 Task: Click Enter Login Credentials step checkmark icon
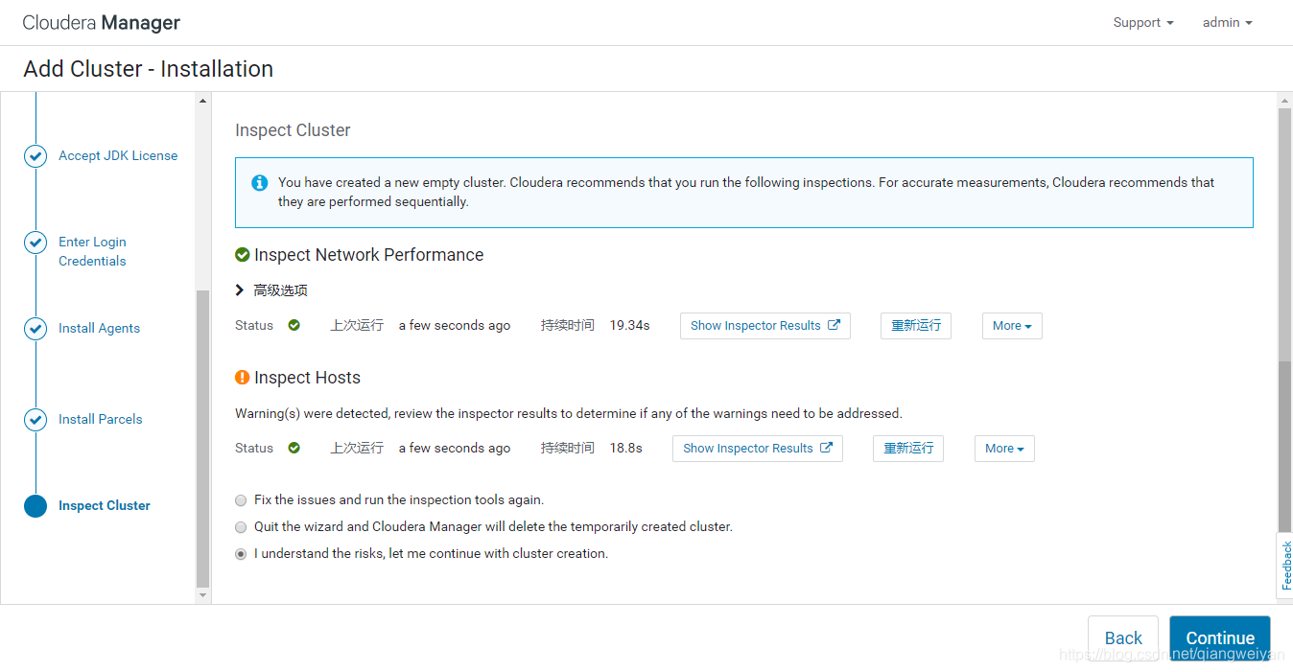coord(35,243)
